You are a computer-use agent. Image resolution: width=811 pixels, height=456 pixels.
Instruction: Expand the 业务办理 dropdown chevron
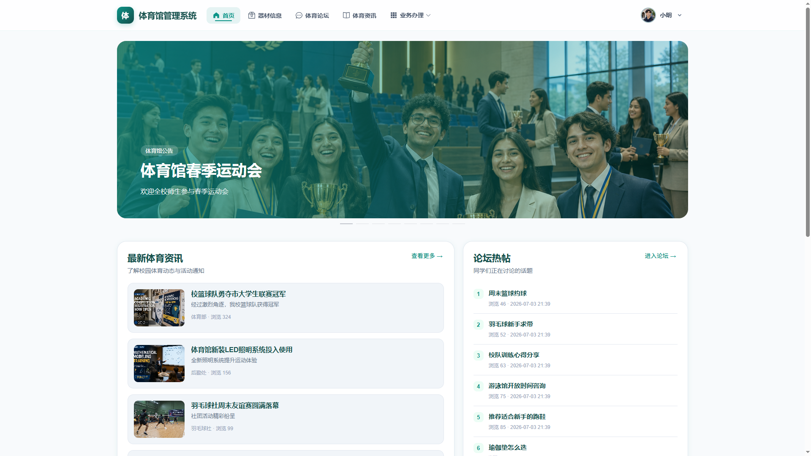428,15
